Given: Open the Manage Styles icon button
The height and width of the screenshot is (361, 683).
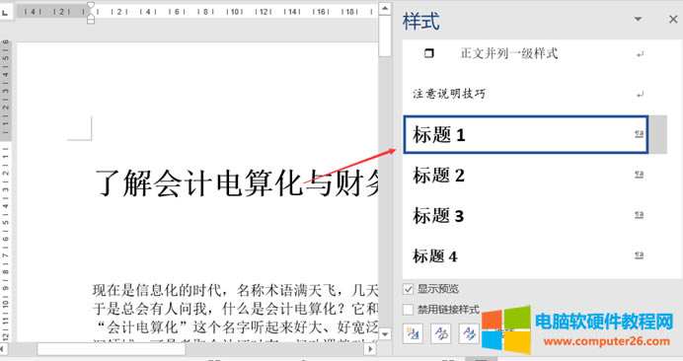Looking at the screenshot, I should point(468,334).
